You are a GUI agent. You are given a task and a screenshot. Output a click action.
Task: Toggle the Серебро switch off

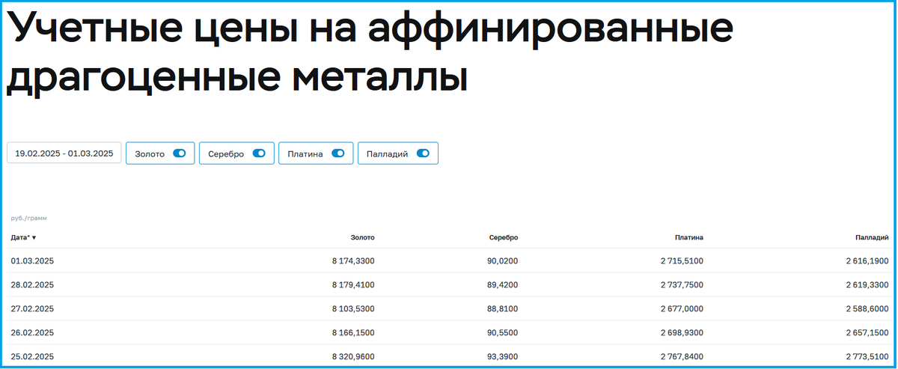[259, 153]
